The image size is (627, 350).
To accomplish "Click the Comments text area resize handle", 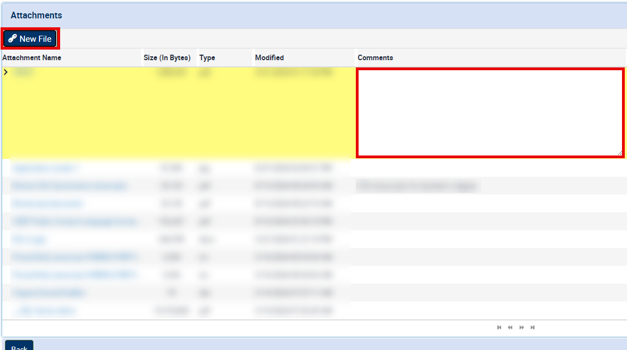I will click(619, 153).
